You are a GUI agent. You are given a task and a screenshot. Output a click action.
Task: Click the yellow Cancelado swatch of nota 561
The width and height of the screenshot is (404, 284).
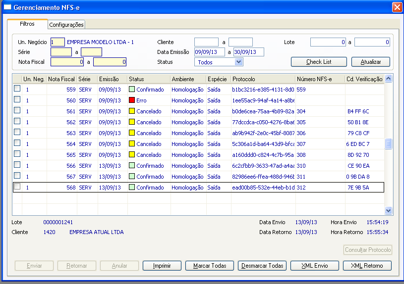(x=132, y=111)
